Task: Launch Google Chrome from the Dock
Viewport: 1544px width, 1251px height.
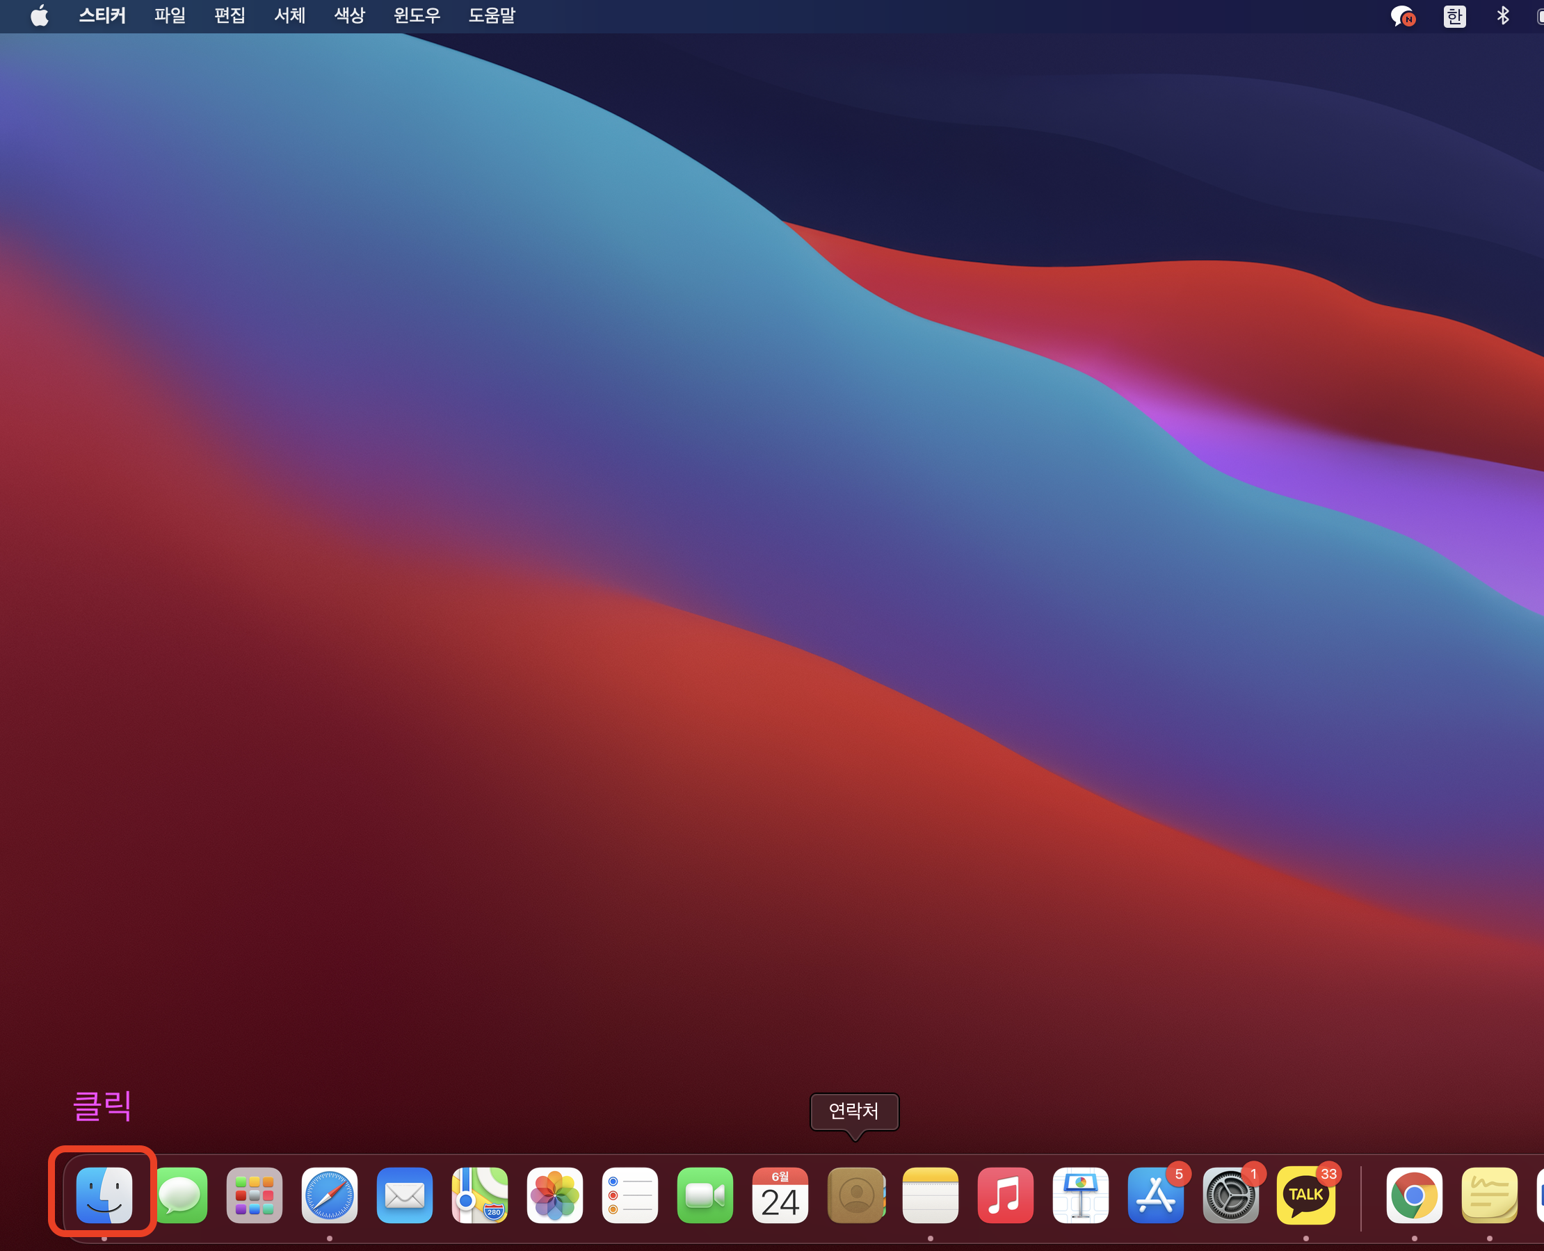Action: (1414, 1195)
